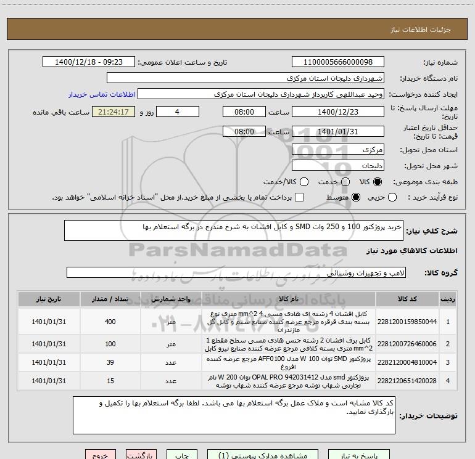The image size is (475, 459).
Task: Select the کالا radio button
Action: pyautogui.click(x=378, y=182)
